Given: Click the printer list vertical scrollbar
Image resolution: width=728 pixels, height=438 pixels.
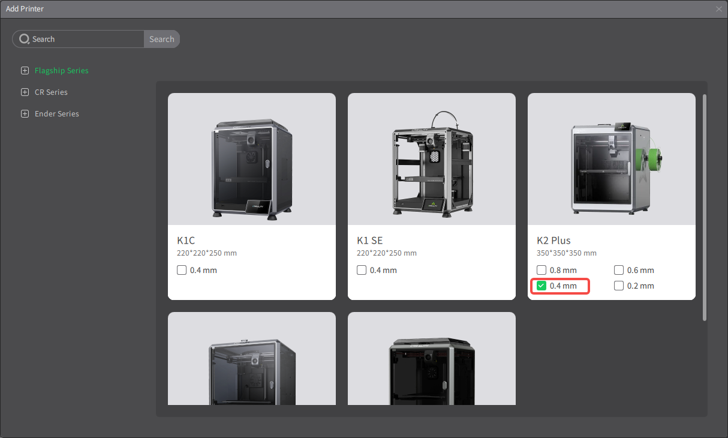Looking at the screenshot, I should tap(704, 207).
